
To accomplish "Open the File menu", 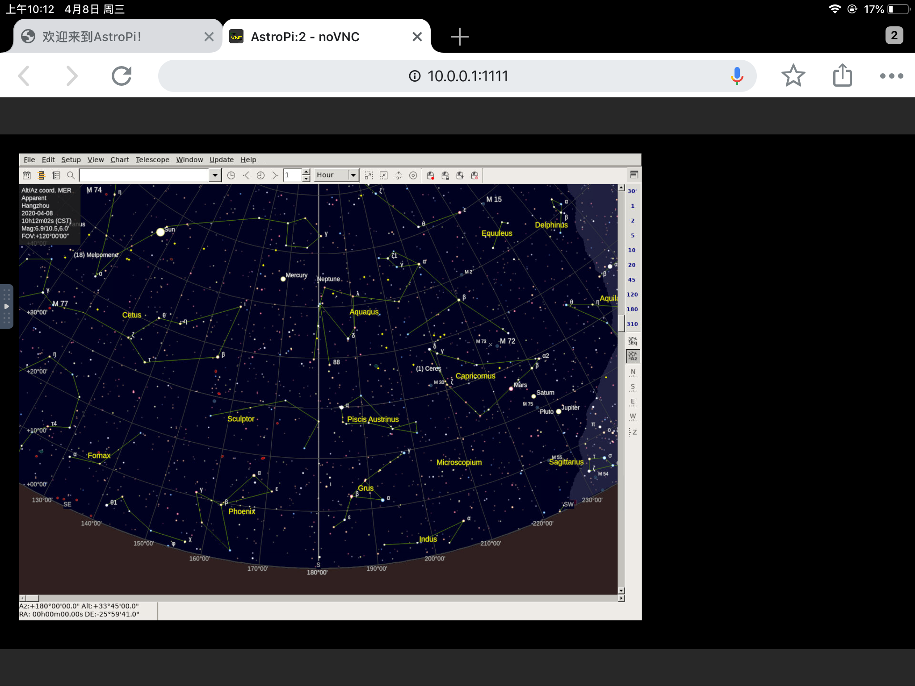I will (29, 160).
